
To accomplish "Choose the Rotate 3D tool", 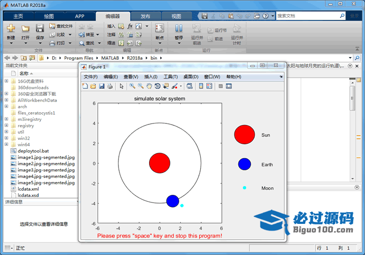I will pos(157,86).
